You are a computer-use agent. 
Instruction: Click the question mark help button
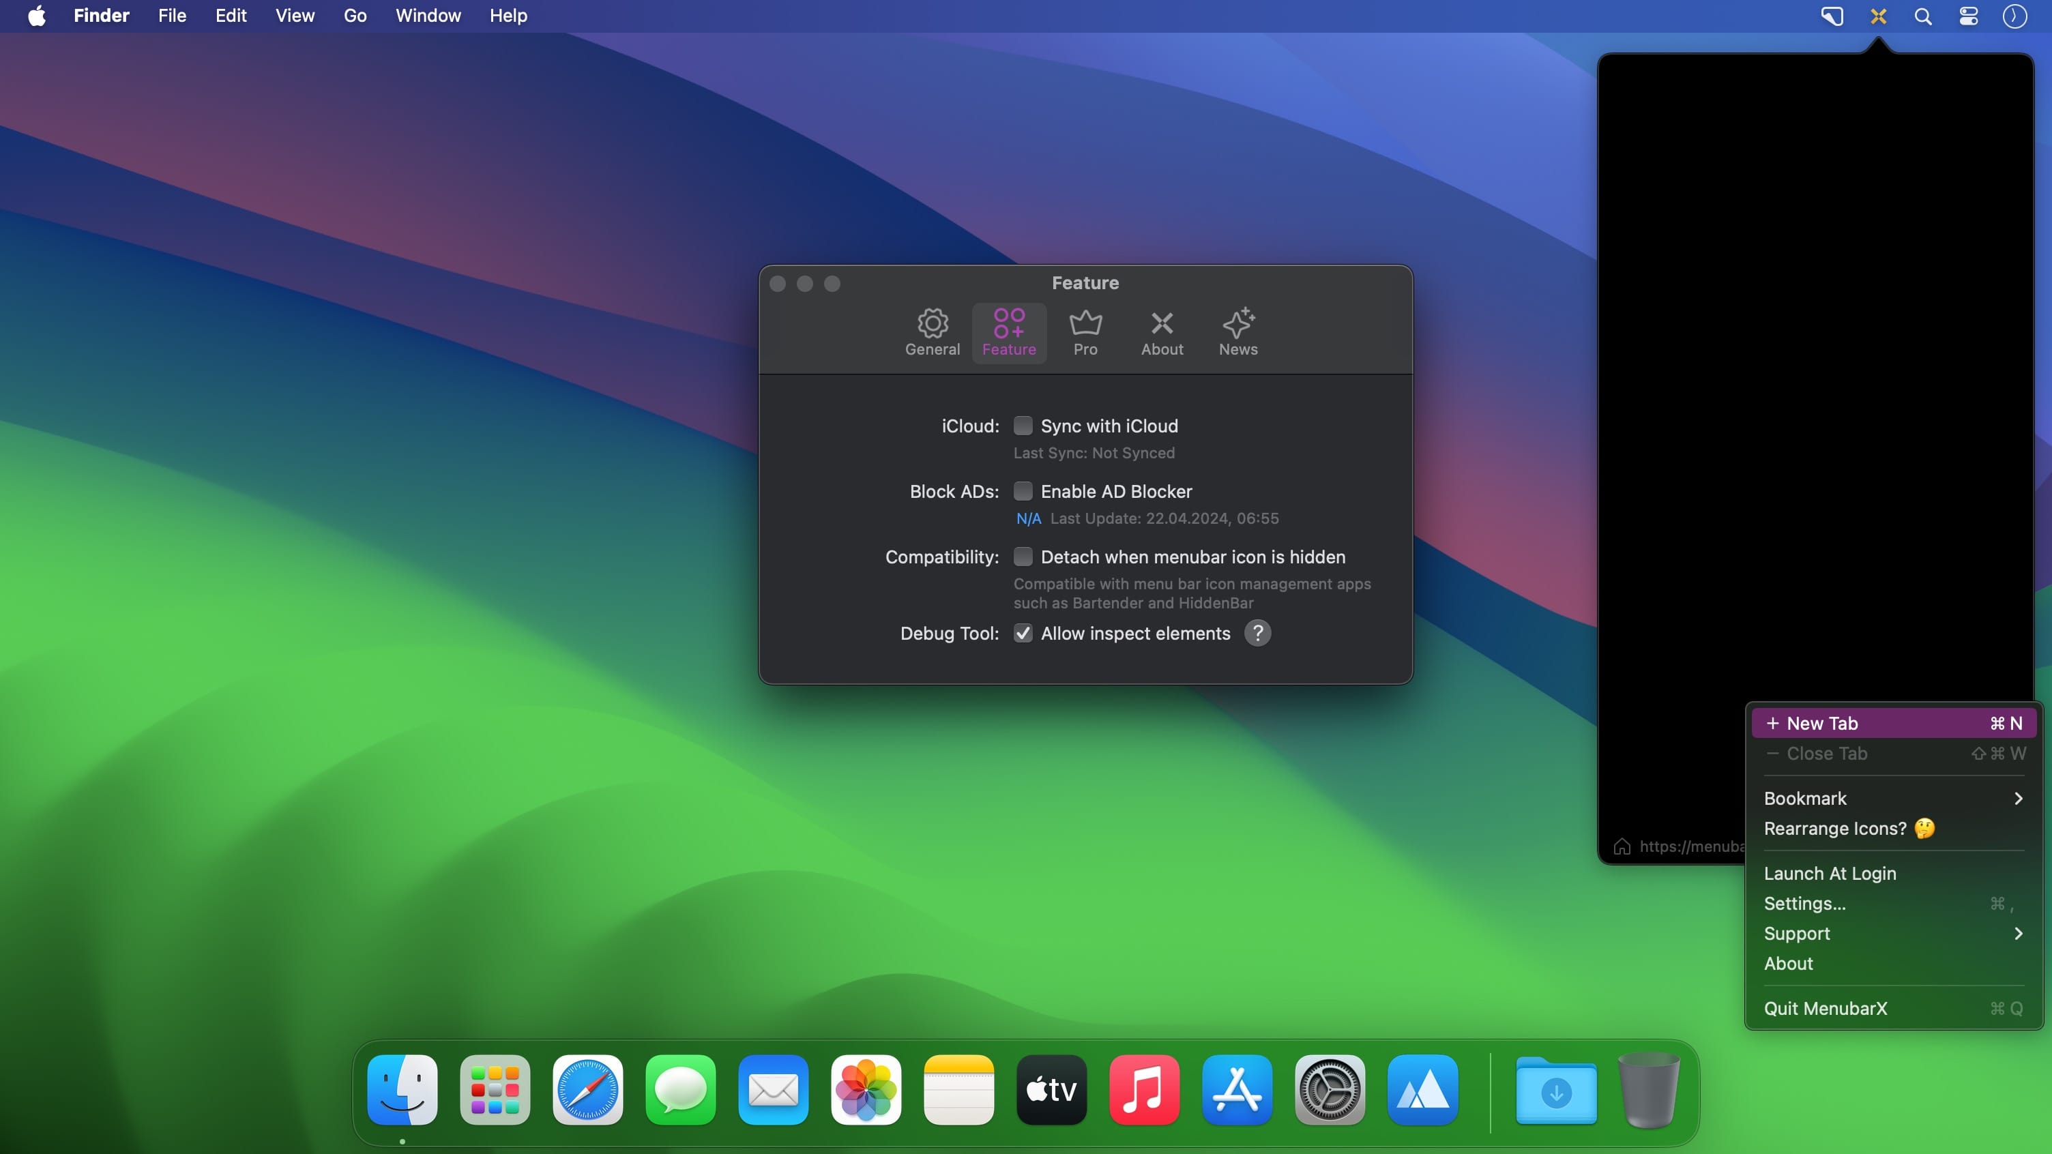1257,633
